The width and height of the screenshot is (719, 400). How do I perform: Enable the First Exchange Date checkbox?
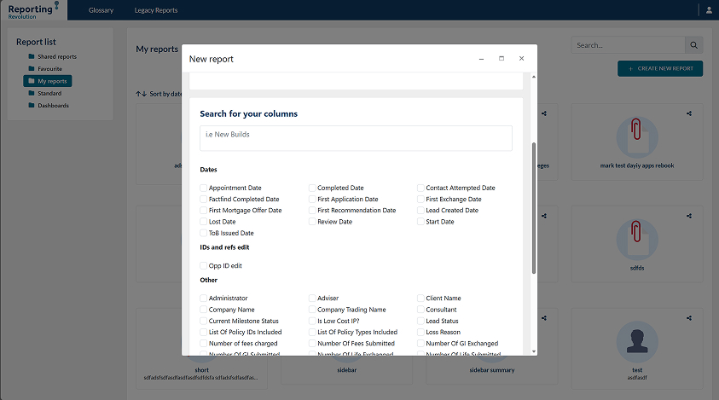coord(420,199)
